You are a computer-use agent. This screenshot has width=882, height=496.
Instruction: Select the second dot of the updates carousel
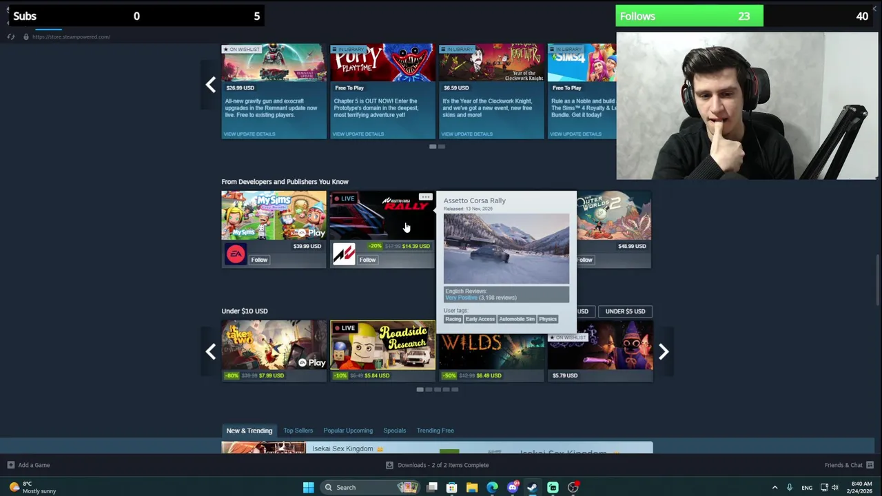tap(442, 146)
